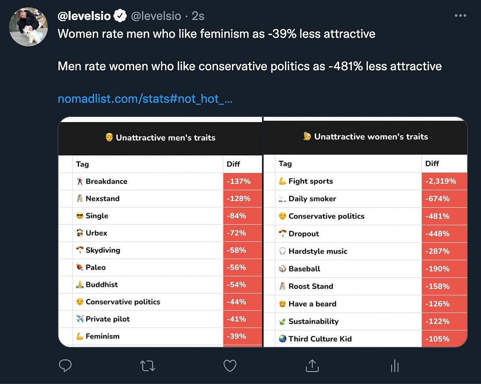Retweet this post via the retweet icon

pos(147,366)
